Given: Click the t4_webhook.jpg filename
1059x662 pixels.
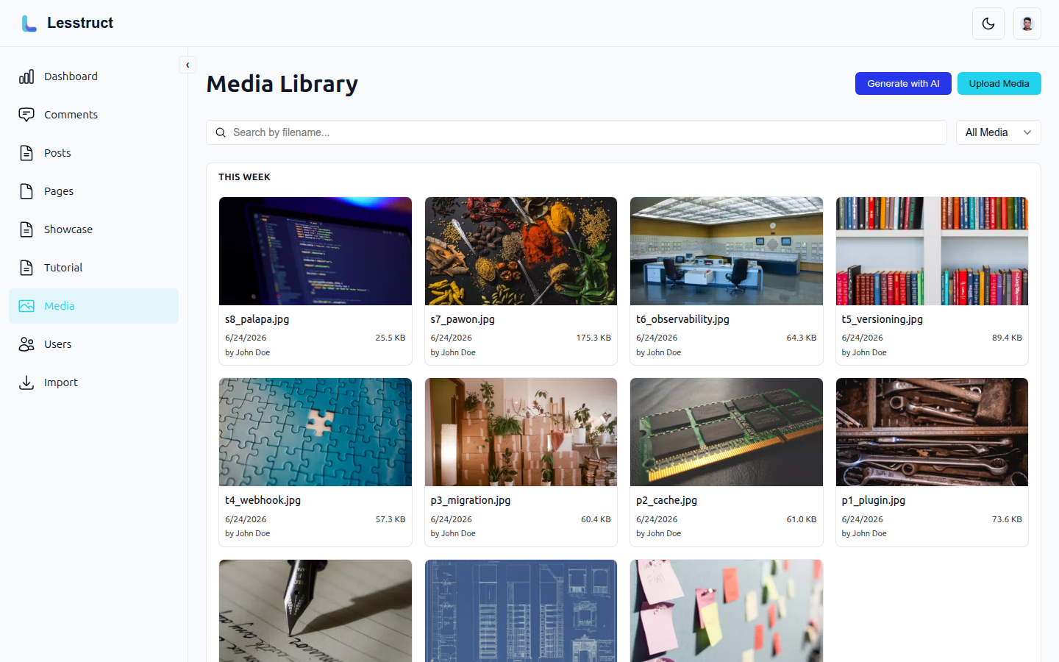Looking at the screenshot, I should (x=263, y=500).
